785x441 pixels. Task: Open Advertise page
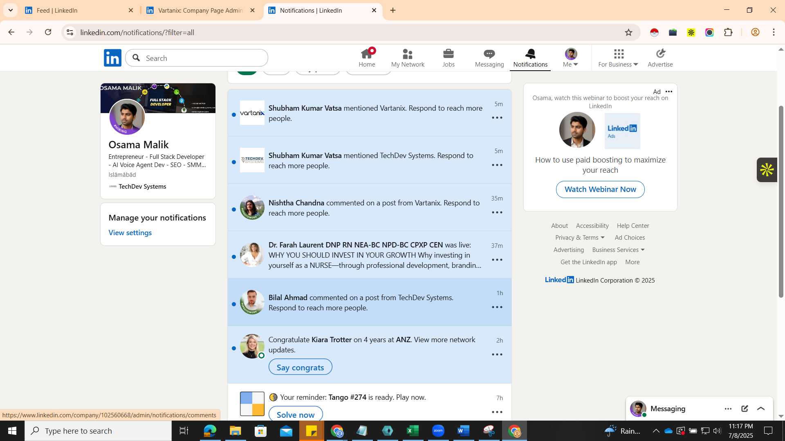(660, 58)
